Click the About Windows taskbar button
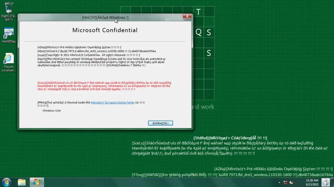Screen dimensions: 334x187 [x=37, y=183]
